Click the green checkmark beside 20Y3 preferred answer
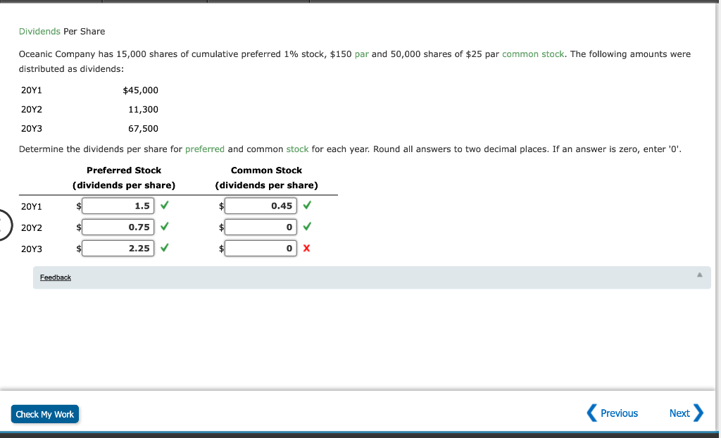Viewport: 721px width, 438px height. tap(164, 248)
